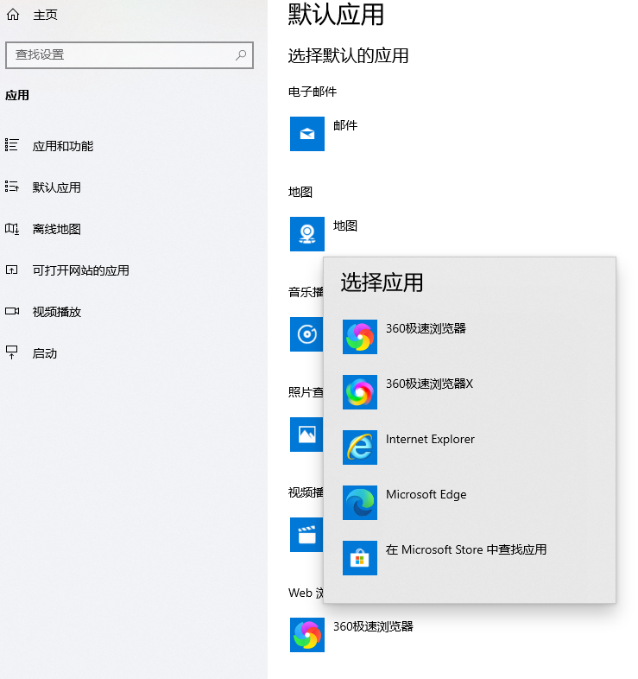Screen dimensions: 638x679
Task: Click the 默认应用 sidebar icon
Action: 12,187
